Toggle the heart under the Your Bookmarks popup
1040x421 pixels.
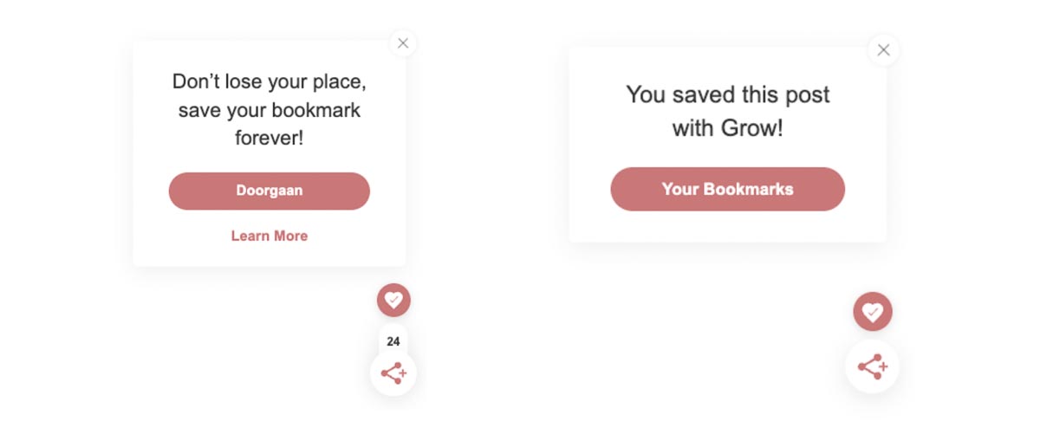coord(872,312)
